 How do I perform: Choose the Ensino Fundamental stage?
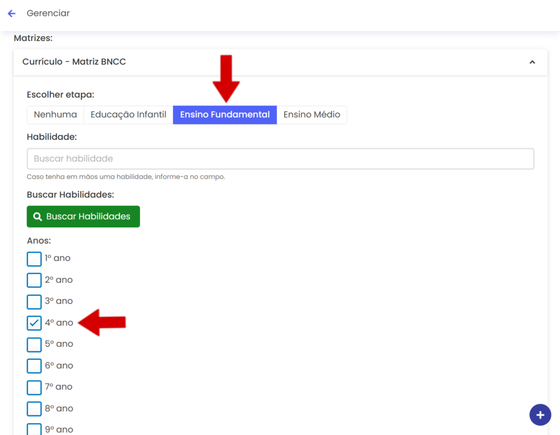point(225,115)
